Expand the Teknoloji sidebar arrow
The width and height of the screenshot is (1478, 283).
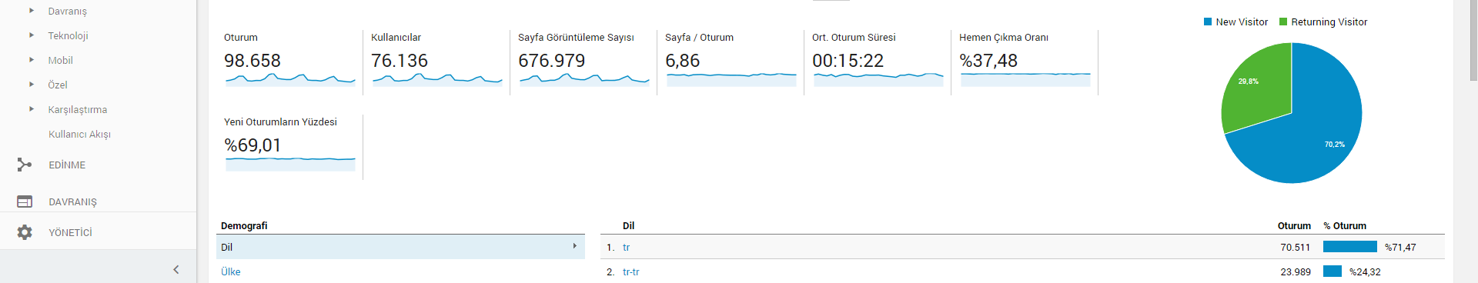point(32,35)
